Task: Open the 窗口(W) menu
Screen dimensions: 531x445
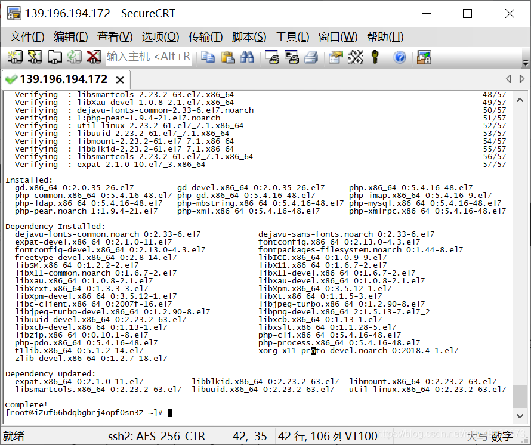Action: point(338,36)
